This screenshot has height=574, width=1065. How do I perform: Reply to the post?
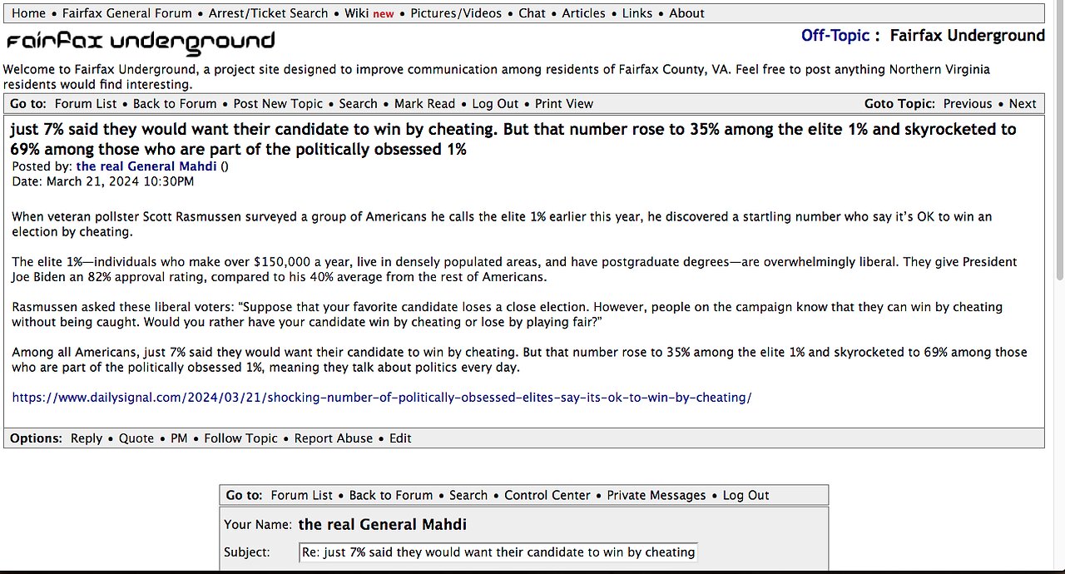click(87, 438)
